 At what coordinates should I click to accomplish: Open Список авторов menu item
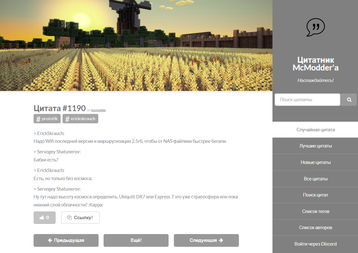click(x=315, y=228)
